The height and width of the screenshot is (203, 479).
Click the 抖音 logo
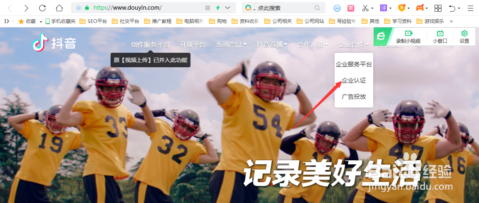click(54, 43)
